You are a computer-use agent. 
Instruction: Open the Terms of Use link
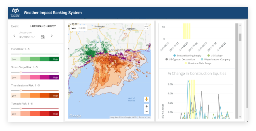[x=144, y=117]
